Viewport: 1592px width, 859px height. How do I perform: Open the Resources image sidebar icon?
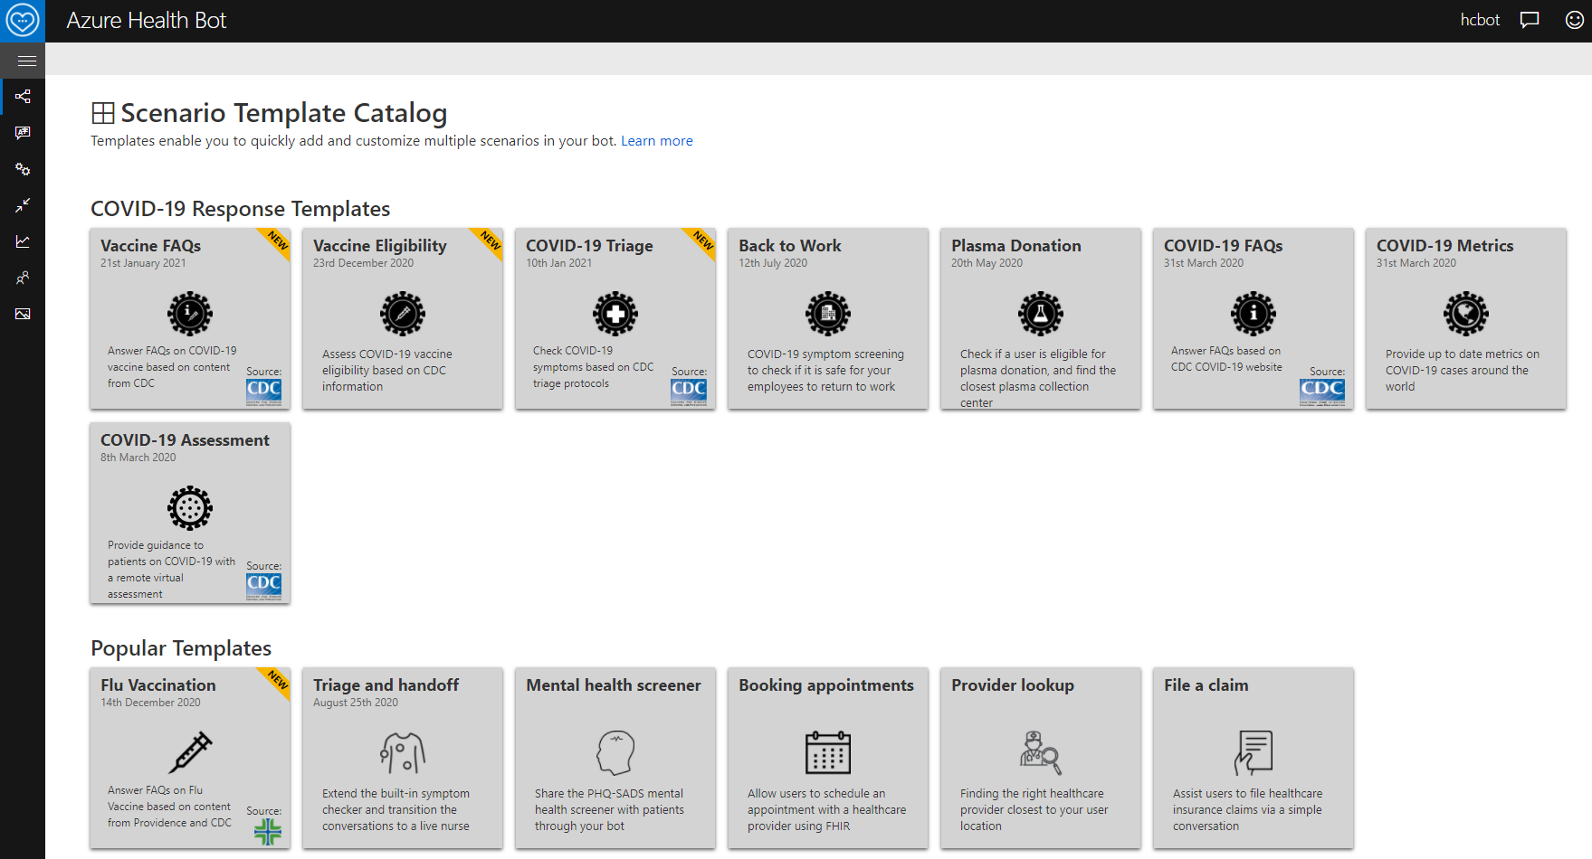tap(23, 314)
